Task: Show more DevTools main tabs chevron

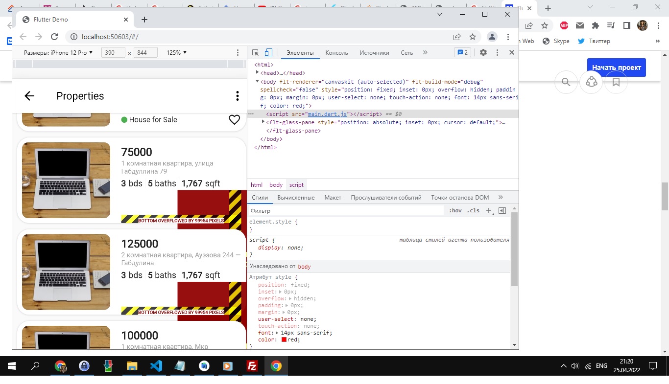Action: (x=425, y=52)
